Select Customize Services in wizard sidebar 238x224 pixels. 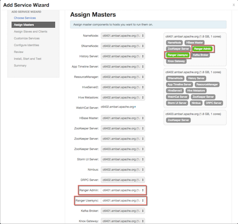coord(27,38)
